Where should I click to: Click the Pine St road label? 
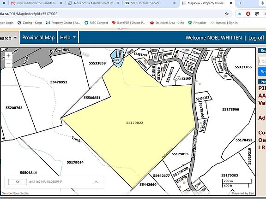point(161,62)
